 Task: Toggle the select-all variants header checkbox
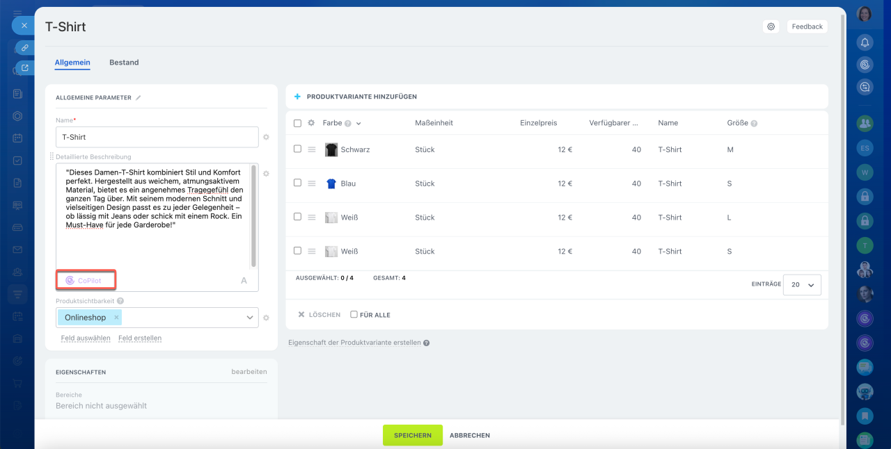[x=298, y=123]
